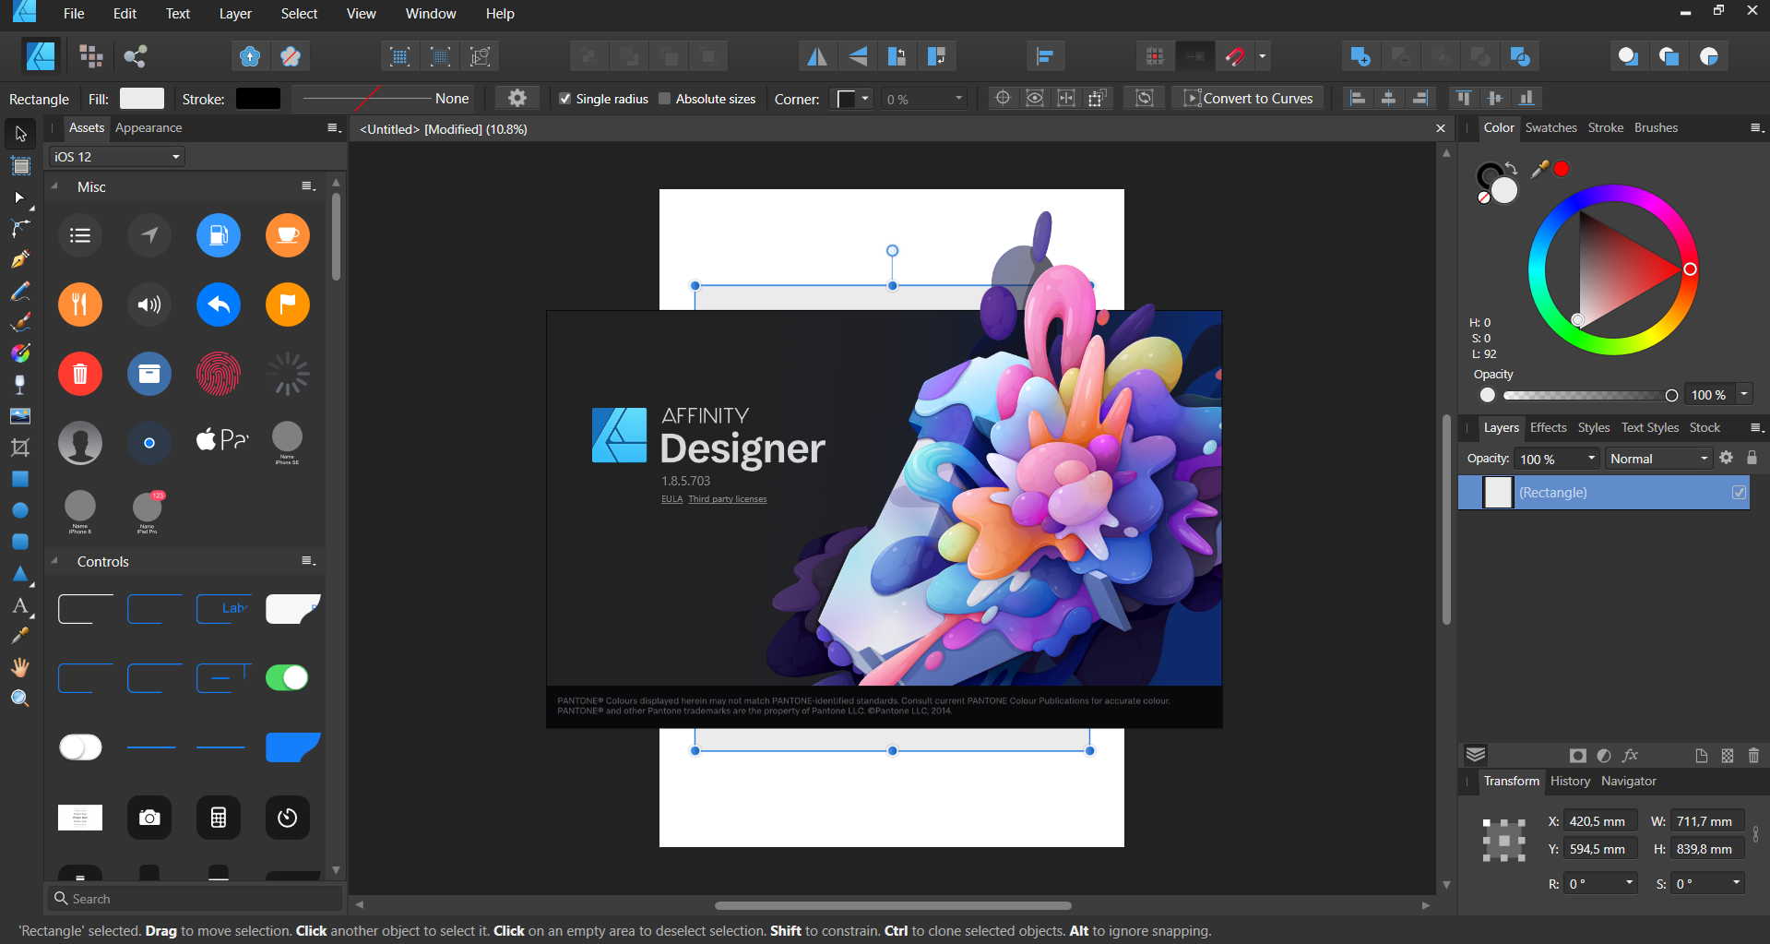This screenshot has width=1770, height=944.
Task: Click the Convert to Curves button
Action: [x=1248, y=99]
